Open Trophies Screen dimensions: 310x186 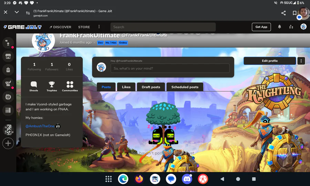(52, 86)
